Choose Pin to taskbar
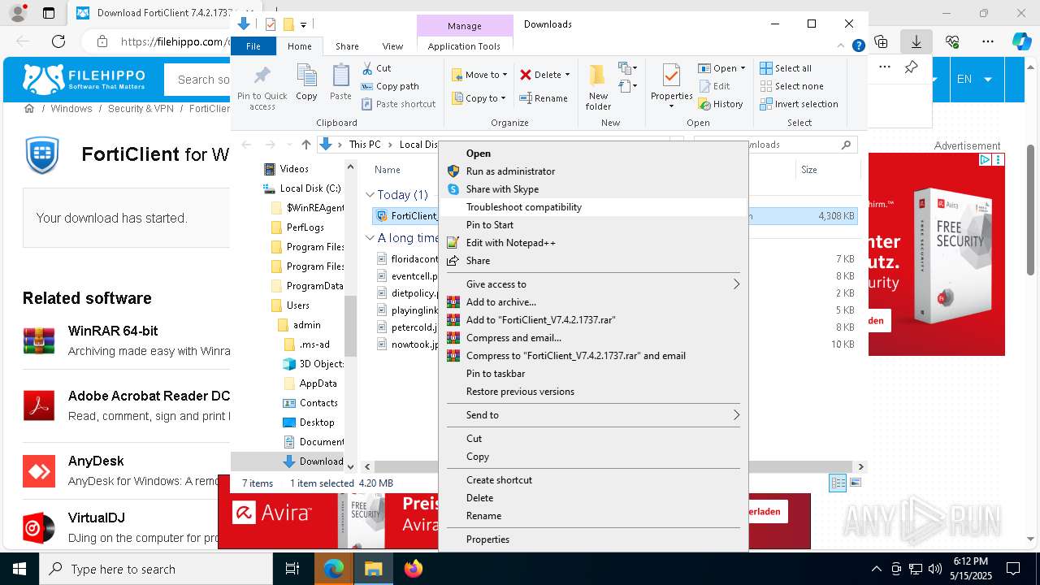This screenshot has height=585, width=1040. (x=593, y=374)
